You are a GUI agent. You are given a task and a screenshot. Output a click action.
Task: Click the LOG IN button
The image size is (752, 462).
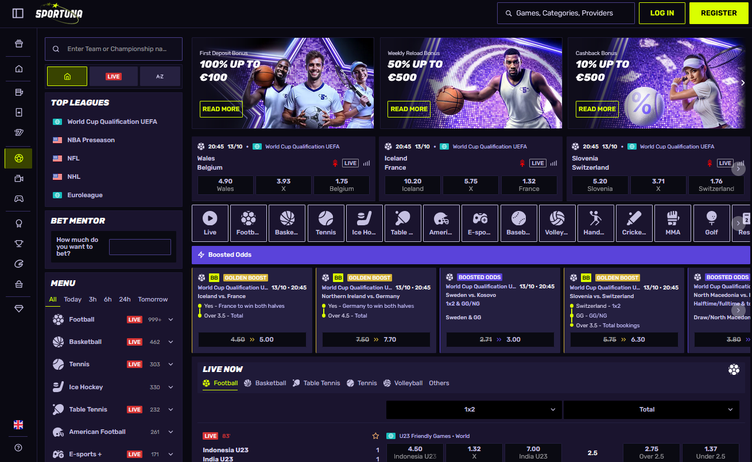662,13
